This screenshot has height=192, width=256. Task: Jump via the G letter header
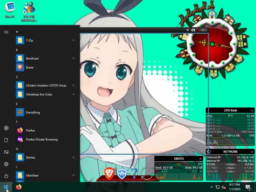[x=17, y=149]
